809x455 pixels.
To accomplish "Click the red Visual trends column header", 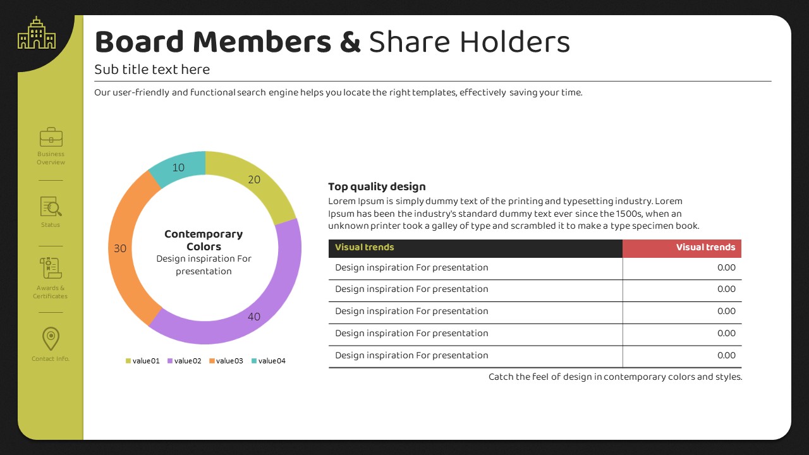I will 681,248.
